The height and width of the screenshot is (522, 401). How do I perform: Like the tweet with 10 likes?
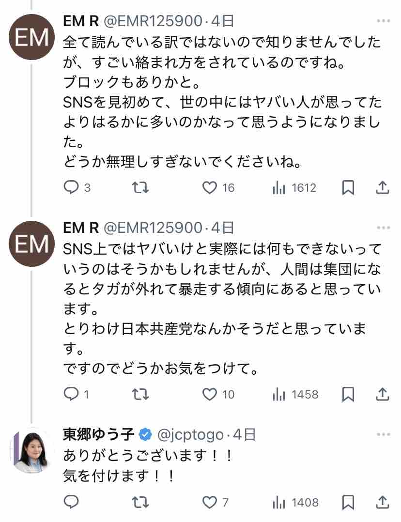coord(210,395)
